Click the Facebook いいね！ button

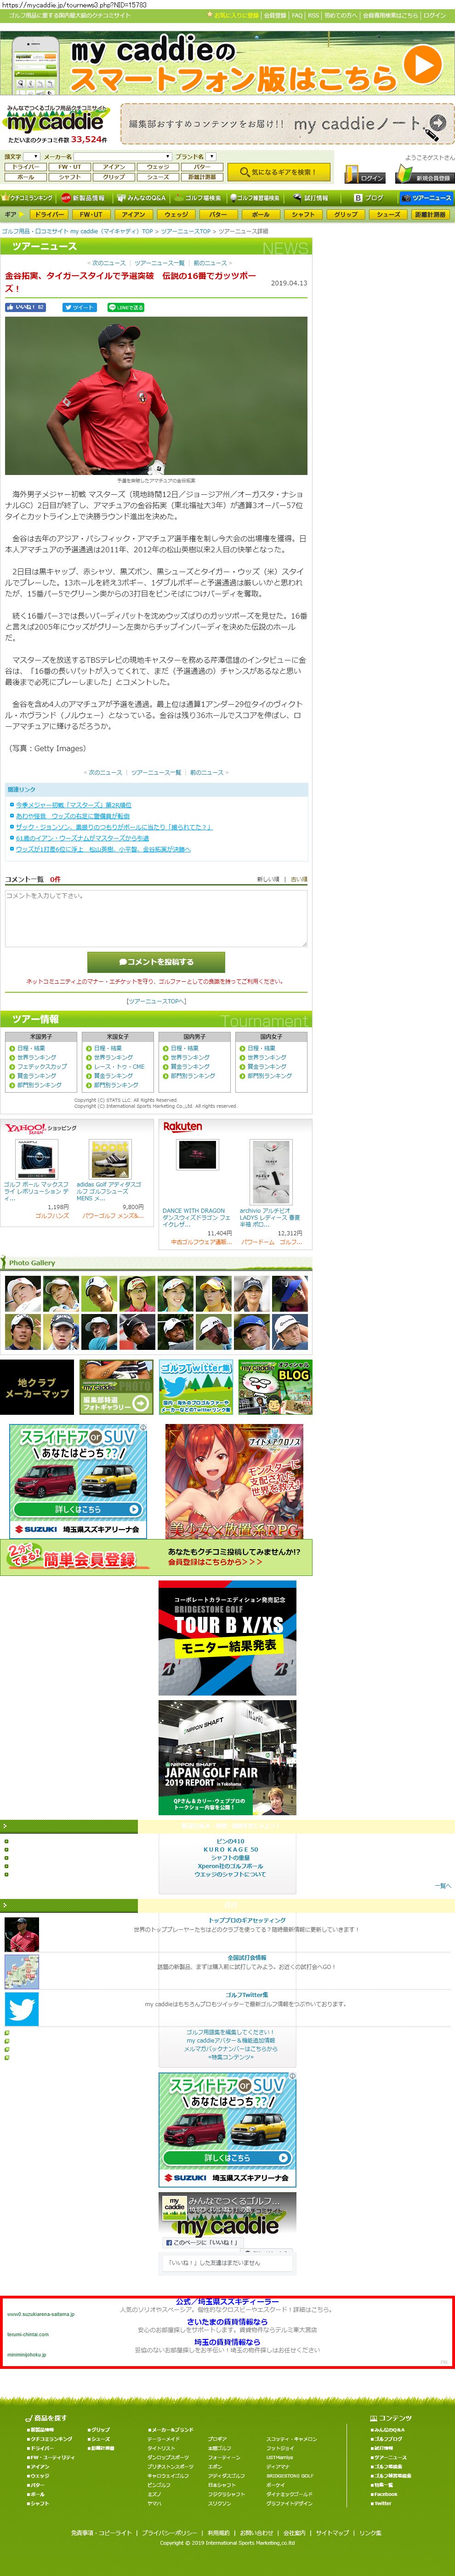[x=25, y=307]
